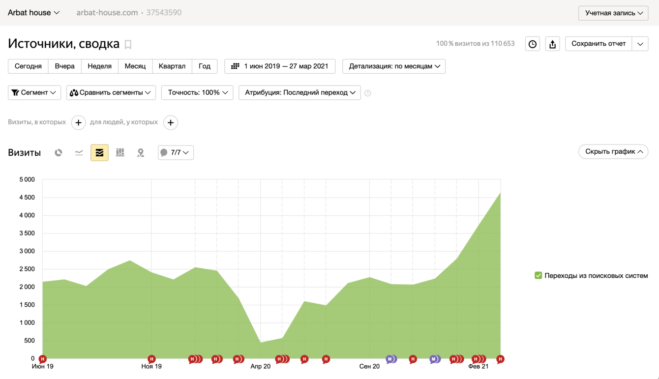Image resolution: width=659 pixels, height=379 pixels.
Task: Switch chart to lines view
Action: click(x=79, y=152)
